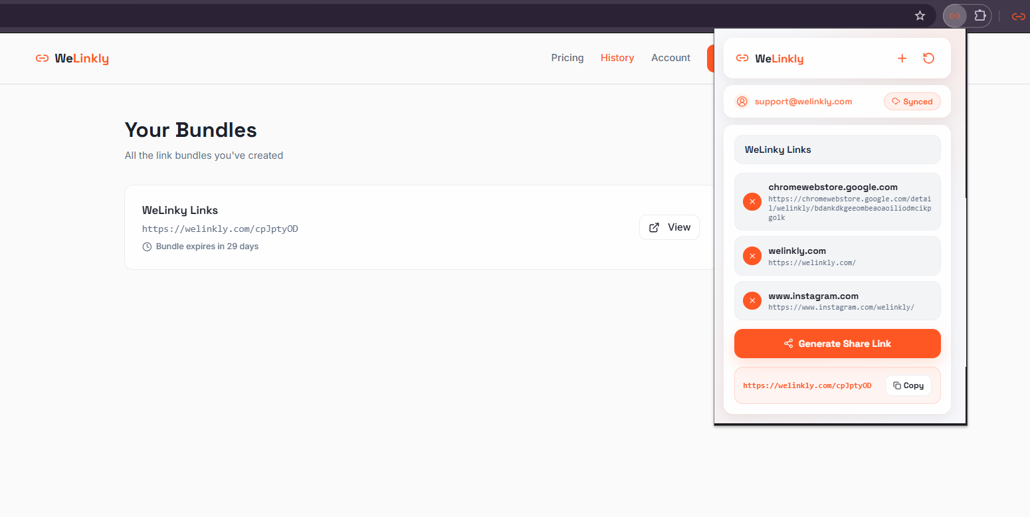Click the generated link URL in popup

click(x=807, y=385)
